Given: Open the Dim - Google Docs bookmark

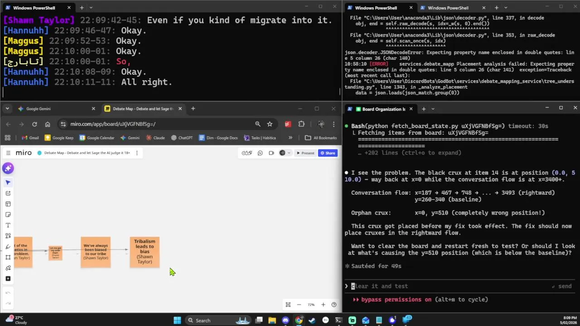Looking at the screenshot, I should [217, 138].
